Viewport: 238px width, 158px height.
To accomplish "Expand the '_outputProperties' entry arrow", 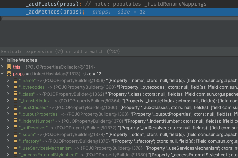I will pos(9,114).
